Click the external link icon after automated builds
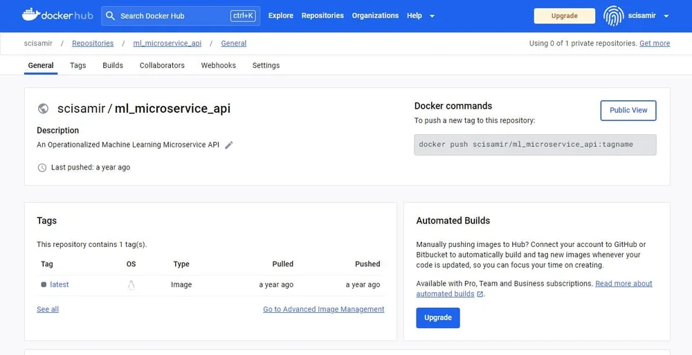692x355 pixels. [x=480, y=294]
